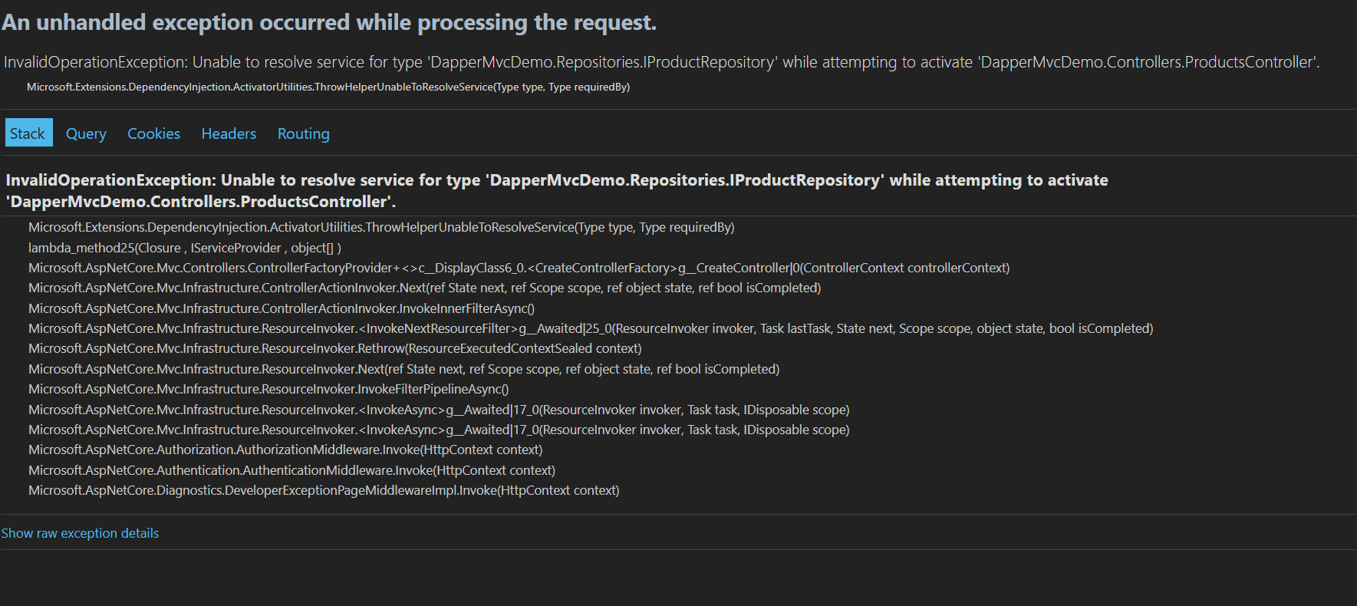This screenshot has height=606, width=1357.
Task: Select the Stack tab
Action: coord(28,133)
